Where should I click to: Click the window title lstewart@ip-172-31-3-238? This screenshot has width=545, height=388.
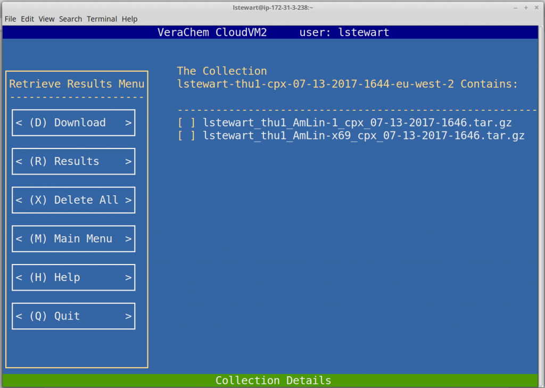[273, 7]
